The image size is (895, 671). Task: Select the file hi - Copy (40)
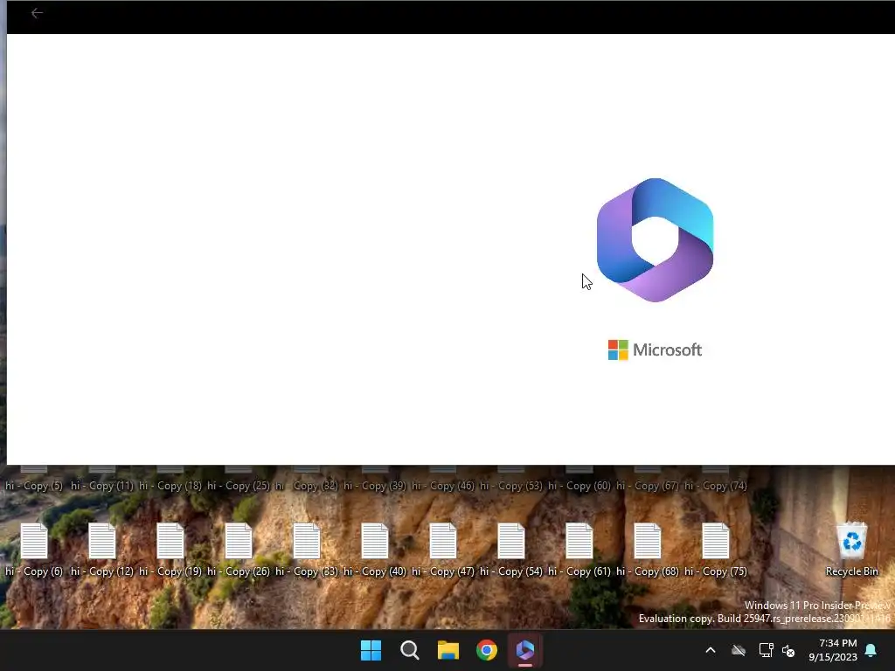(x=375, y=550)
